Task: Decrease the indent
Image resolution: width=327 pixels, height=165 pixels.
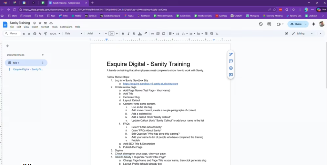Action: pyautogui.click(x=206, y=33)
